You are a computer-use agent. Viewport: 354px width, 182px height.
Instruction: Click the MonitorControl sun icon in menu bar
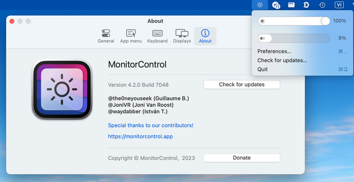(260, 5)
